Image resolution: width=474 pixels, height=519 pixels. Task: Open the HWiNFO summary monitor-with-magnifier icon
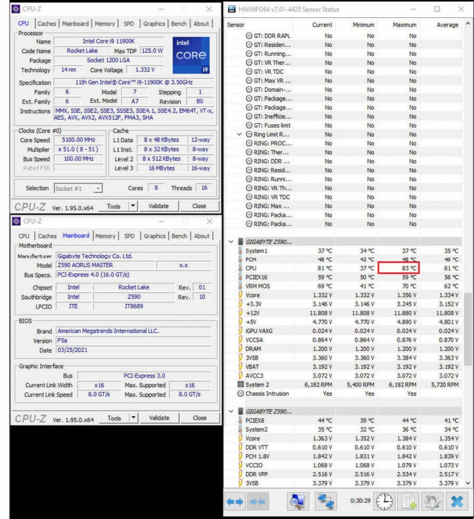[298, 501]
